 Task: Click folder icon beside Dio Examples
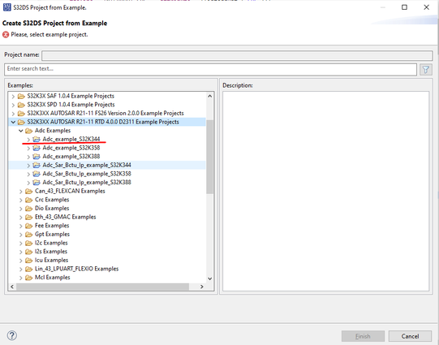(29, 209)
